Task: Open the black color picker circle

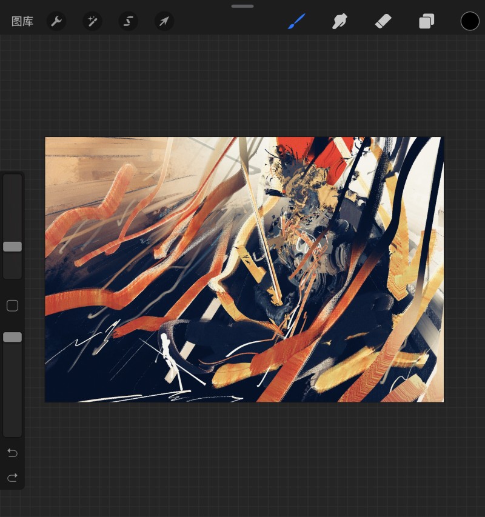Action: tap(470, 21)
